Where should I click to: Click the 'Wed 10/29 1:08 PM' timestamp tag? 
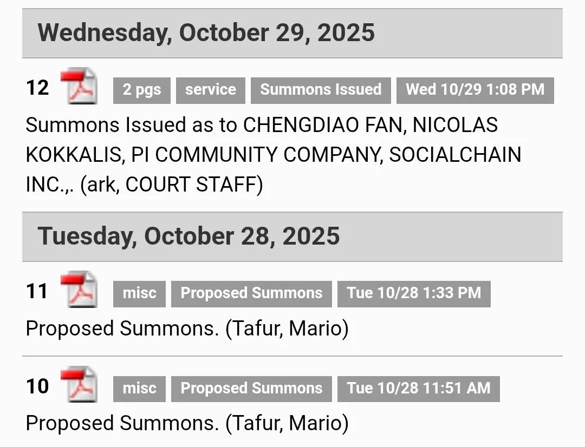(475, 90)
